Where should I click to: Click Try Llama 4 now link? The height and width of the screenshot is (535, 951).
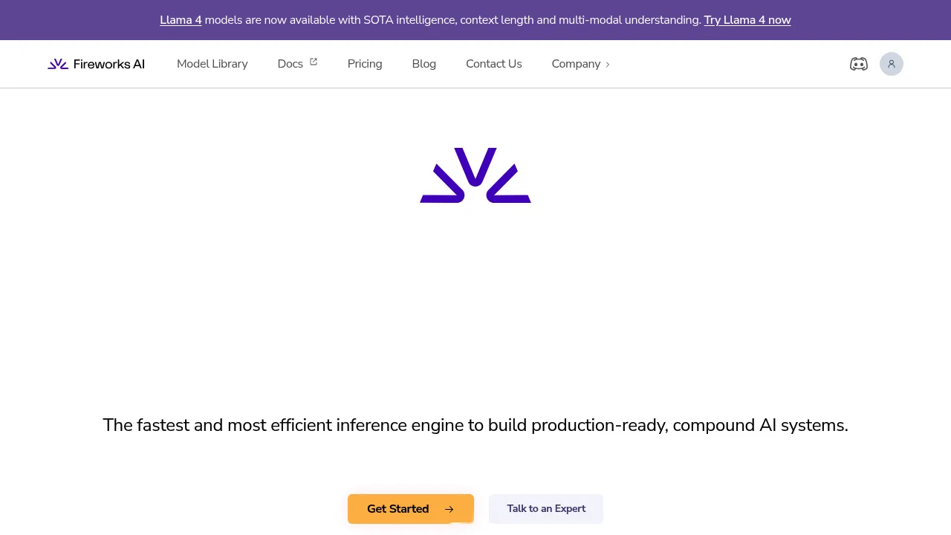[x=747, y=20]
